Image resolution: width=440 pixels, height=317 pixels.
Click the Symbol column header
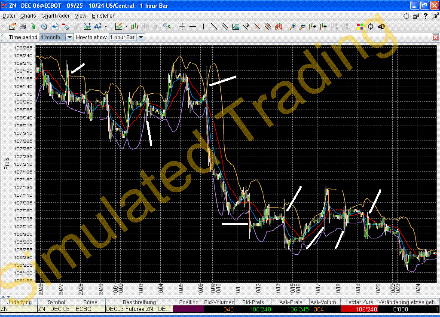[x=56, y=302]
